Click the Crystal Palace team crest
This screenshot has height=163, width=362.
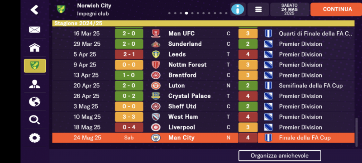156,96
